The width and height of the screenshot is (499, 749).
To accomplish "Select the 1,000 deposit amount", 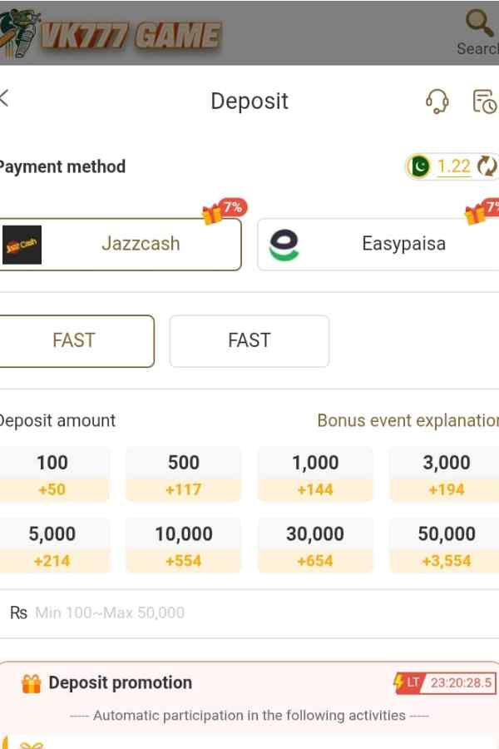I will point(315,475).
